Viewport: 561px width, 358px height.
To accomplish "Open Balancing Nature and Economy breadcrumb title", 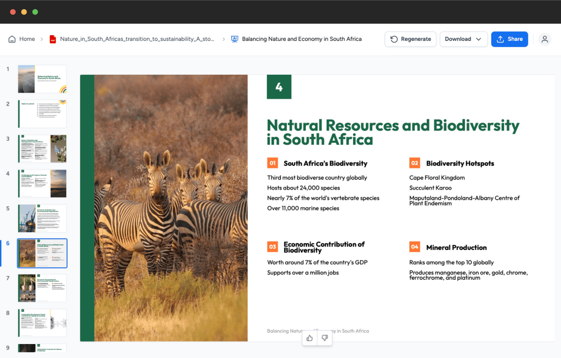I will click(x=301, y=39).
